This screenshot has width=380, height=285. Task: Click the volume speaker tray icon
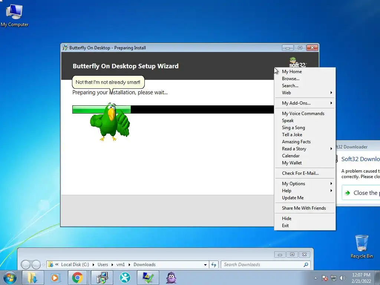342,278
